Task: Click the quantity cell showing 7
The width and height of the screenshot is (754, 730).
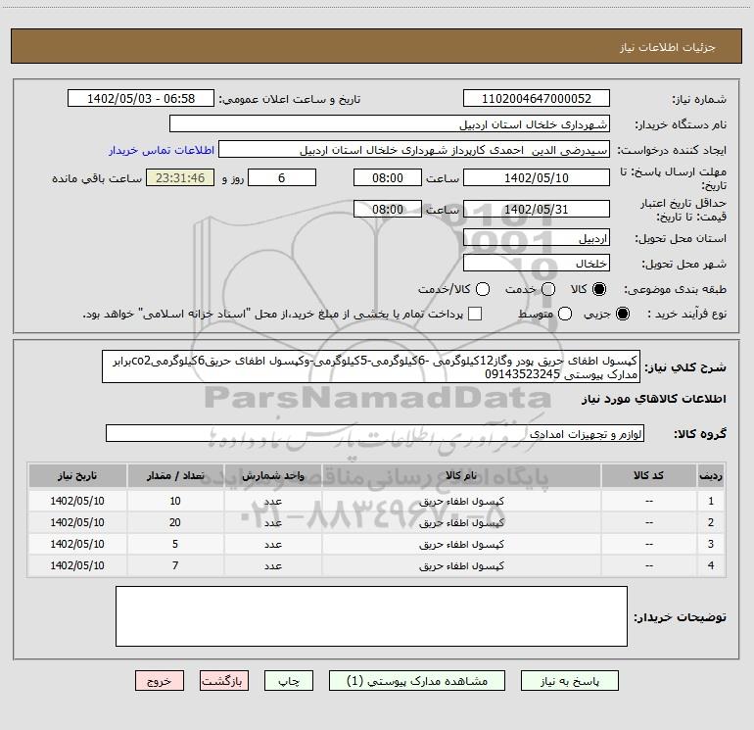Action: pos(175,566)
